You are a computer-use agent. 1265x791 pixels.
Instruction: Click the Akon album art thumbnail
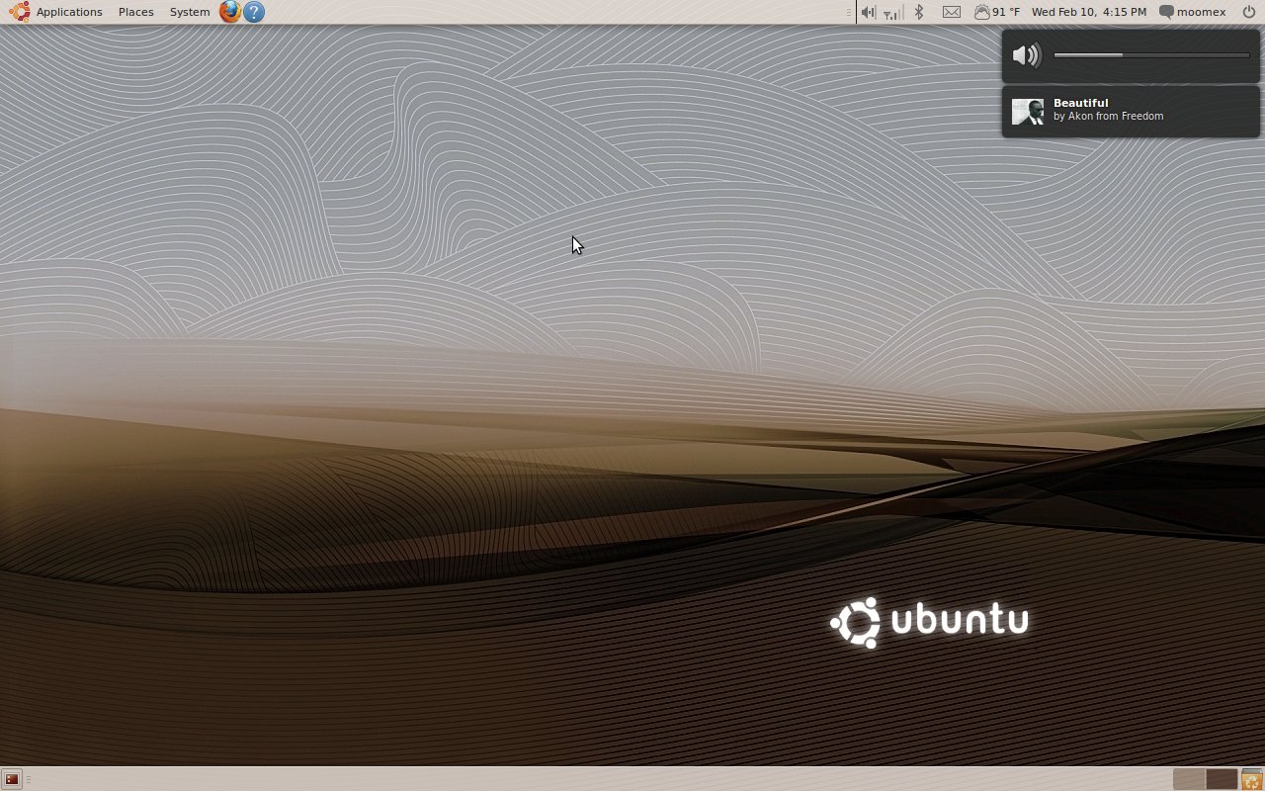pyautogui.click(x=1028, y=111)
